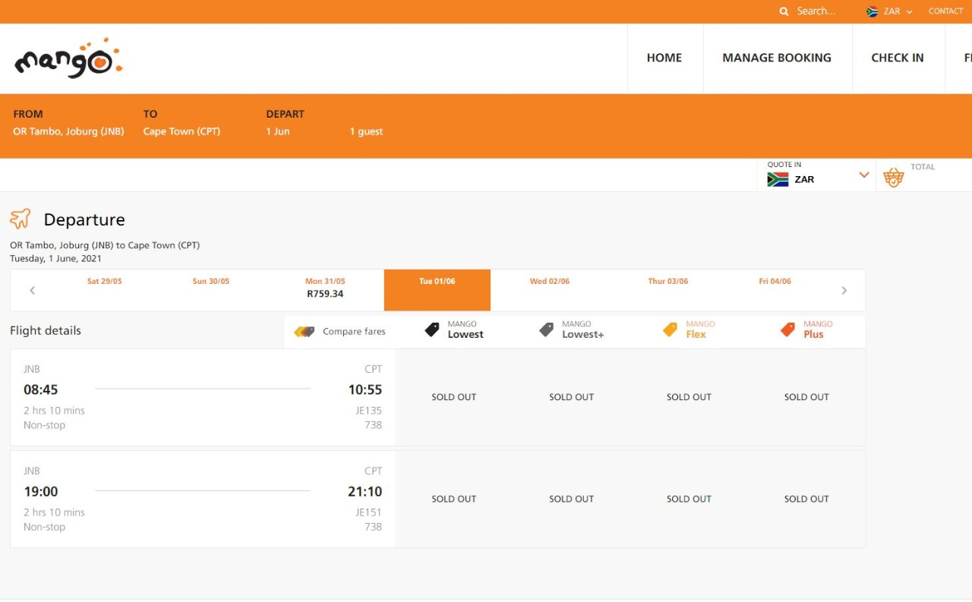Screen dimensions: 972x602
Task: Open the Manage Booking menu item
Action: point(776,58)
